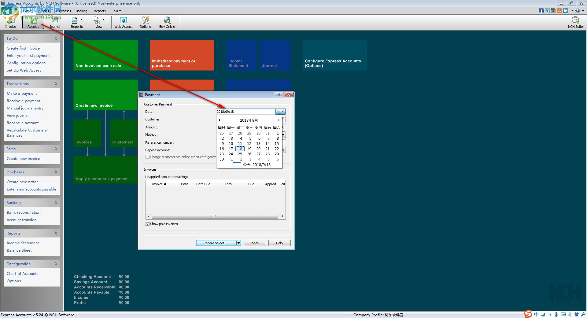Collapse the Configuration sidebar panel
The height and width of the screenshot is (318, 587).
pyautogui.click(x=56, y=264)
